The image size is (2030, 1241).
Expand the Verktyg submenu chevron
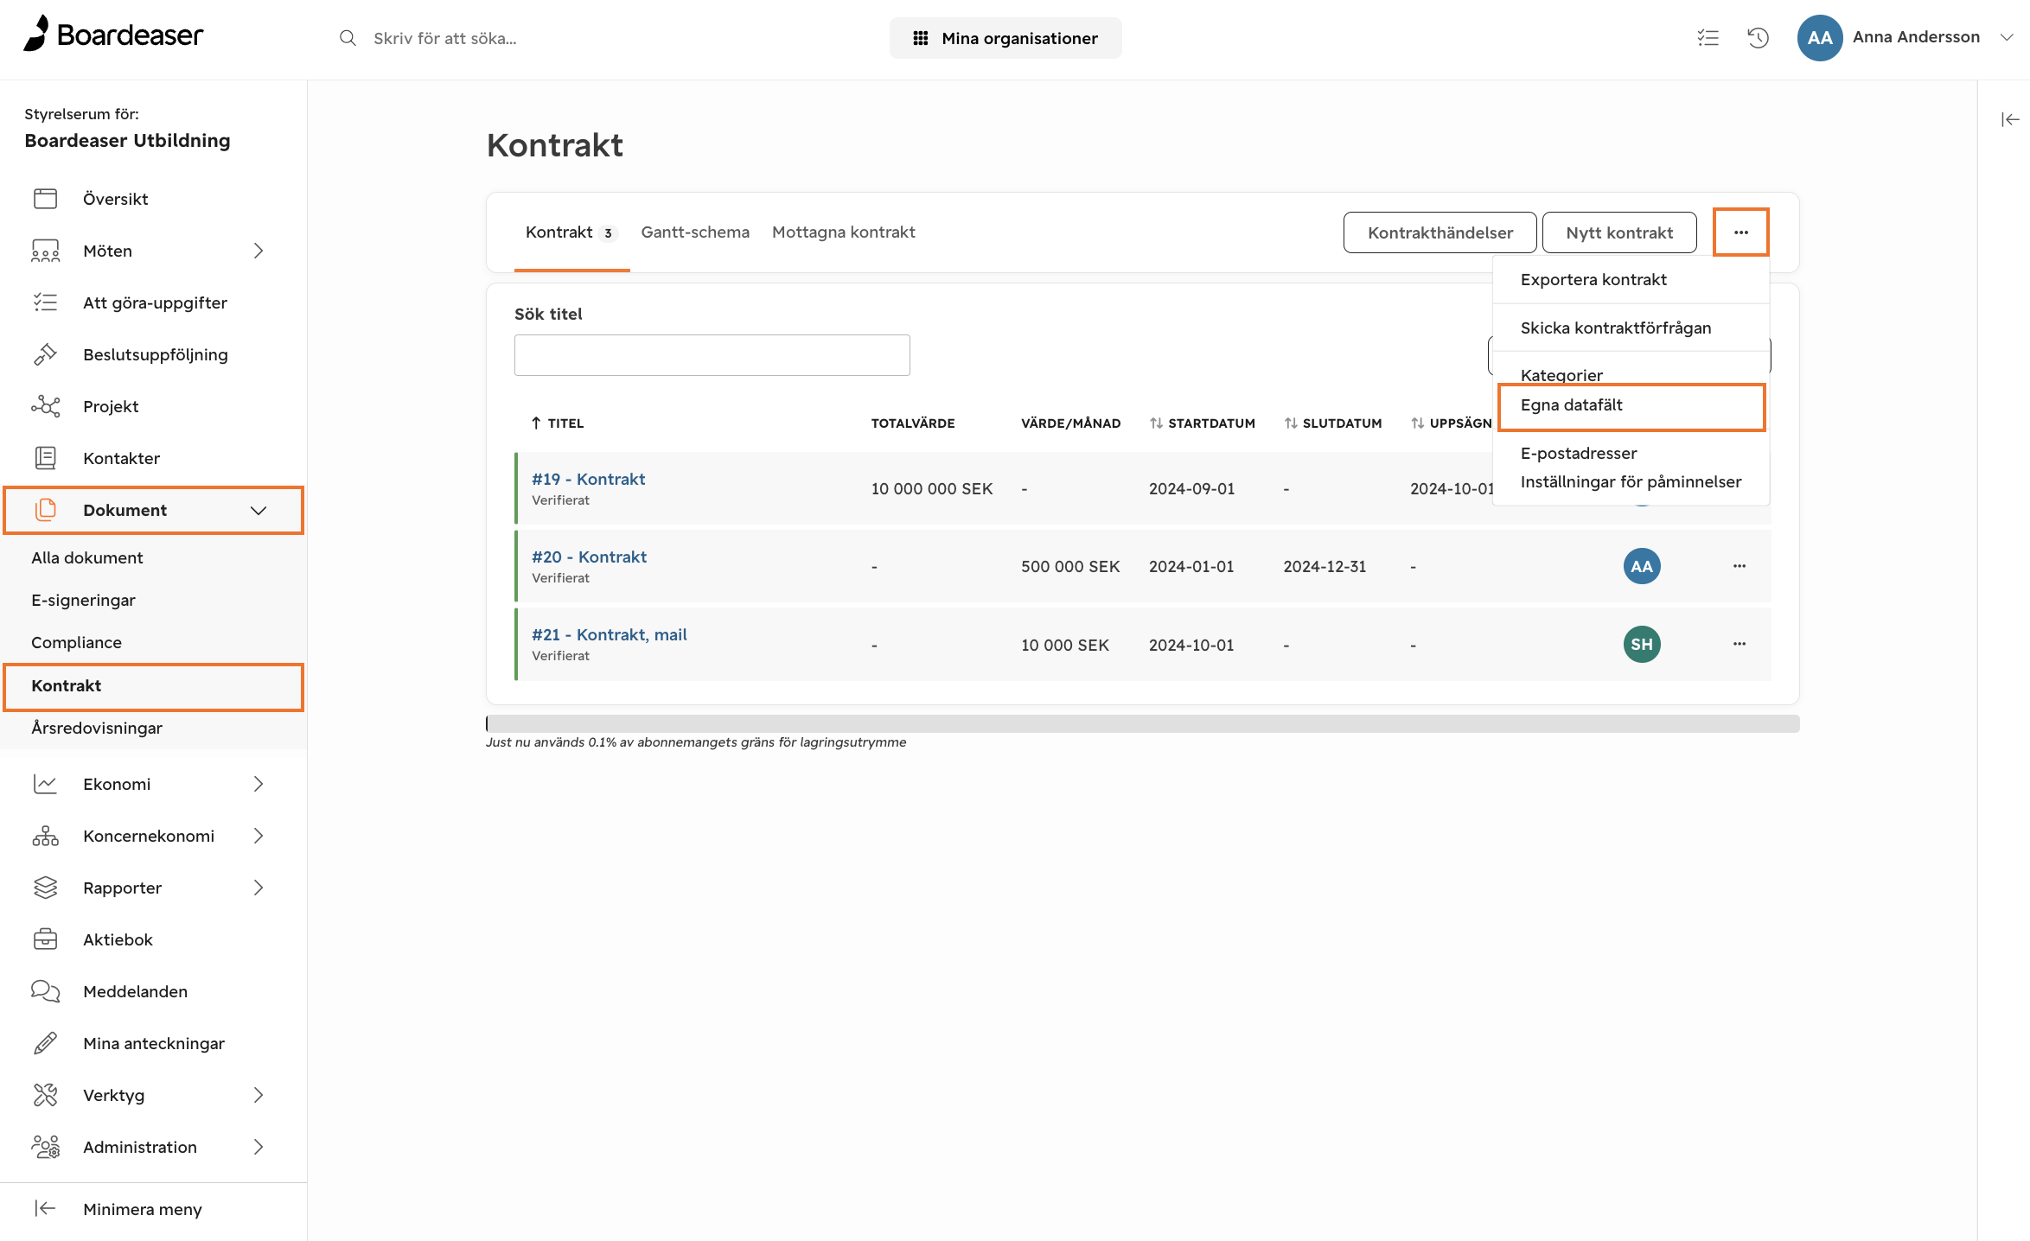pos(259,1095)
